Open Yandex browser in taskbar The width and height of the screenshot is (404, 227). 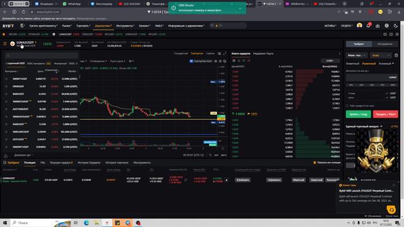[x=107, y=223]
